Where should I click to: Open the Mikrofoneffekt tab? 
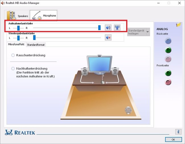click(16, 45)
